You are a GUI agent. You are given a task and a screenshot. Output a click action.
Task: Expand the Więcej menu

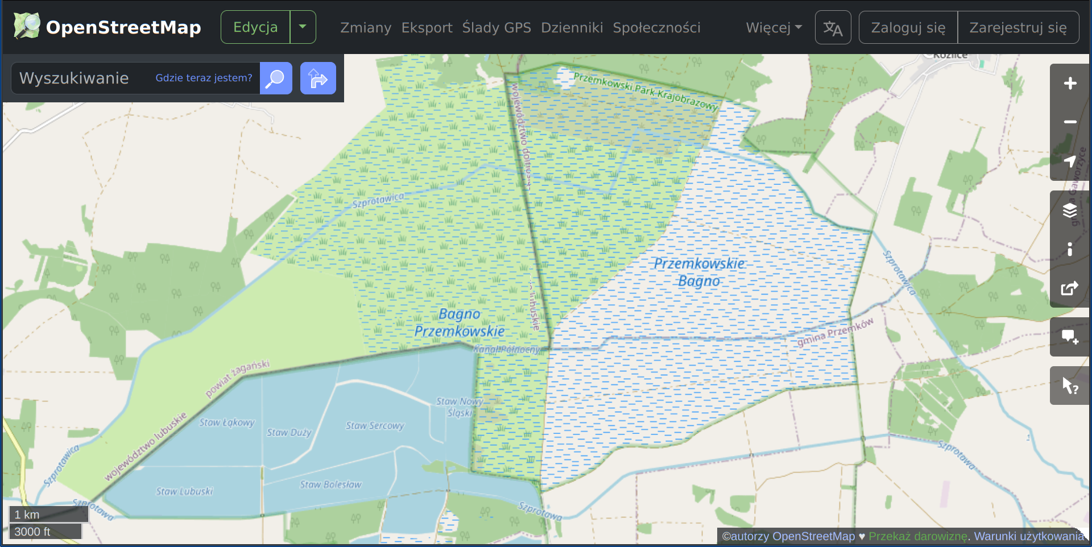773,27
